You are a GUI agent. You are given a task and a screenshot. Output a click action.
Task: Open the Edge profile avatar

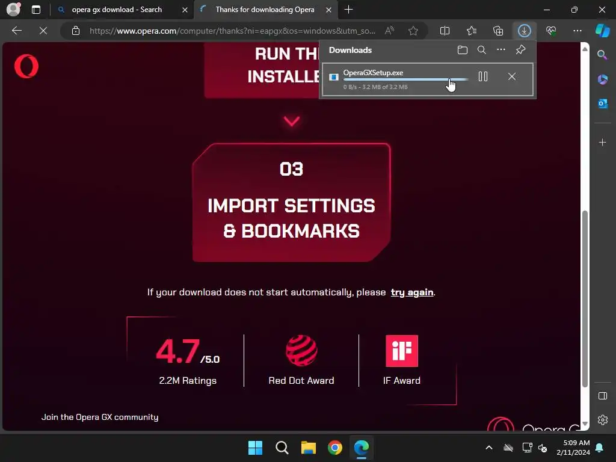[13, 10]
